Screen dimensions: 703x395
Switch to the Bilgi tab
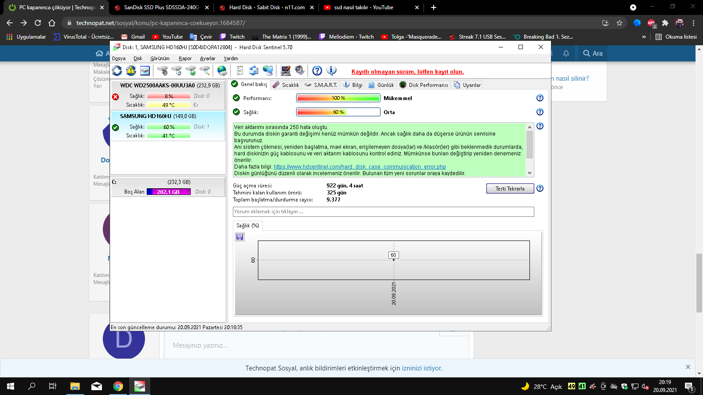coord(353,85)
